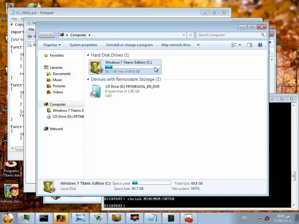The width and height of the screenshot is (299, 224).
Task: Click the help question mark icon
Action: pos(260,45)
